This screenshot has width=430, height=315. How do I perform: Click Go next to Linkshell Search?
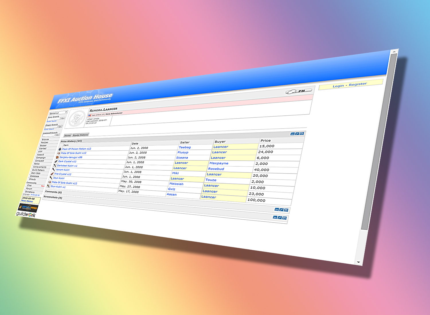coord(58,135)
